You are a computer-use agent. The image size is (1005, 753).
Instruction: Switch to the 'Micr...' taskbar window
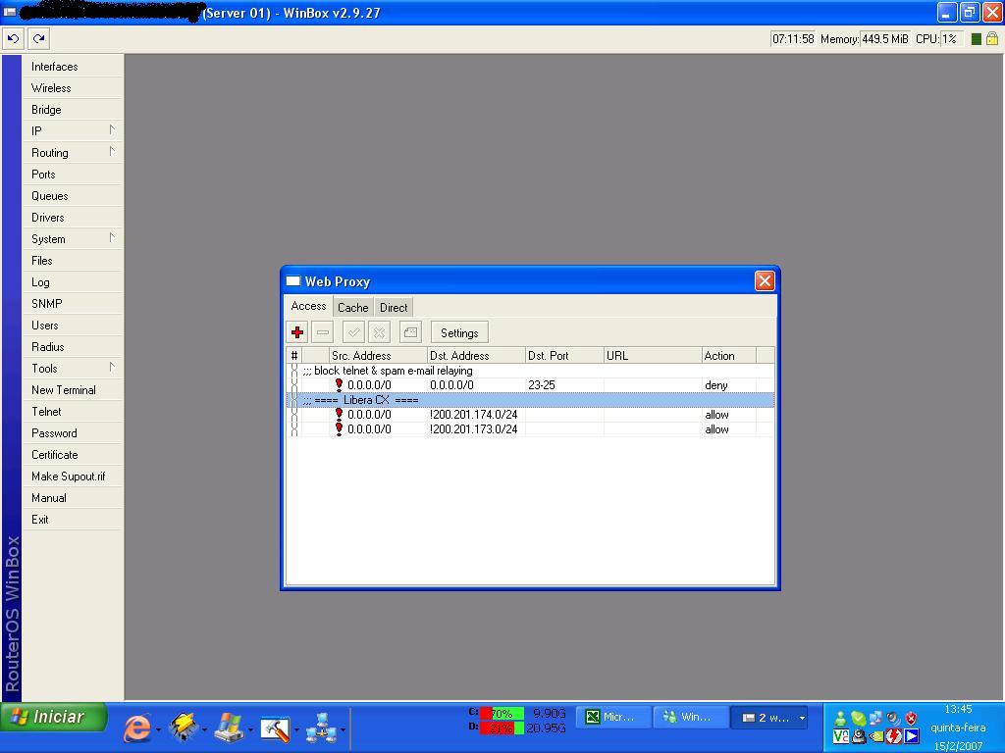[612, 718]
